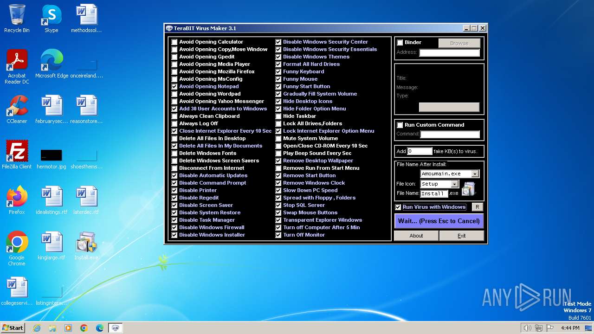This screenshot has height=334, width=594.
Task: Open the FileZilla Client shortcut
Action: point(17,155)
